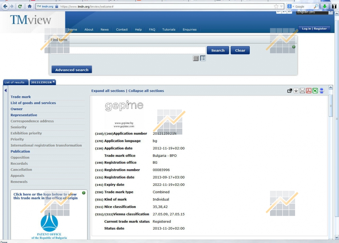Click Collapse all sections link

[x=146, y=91]
